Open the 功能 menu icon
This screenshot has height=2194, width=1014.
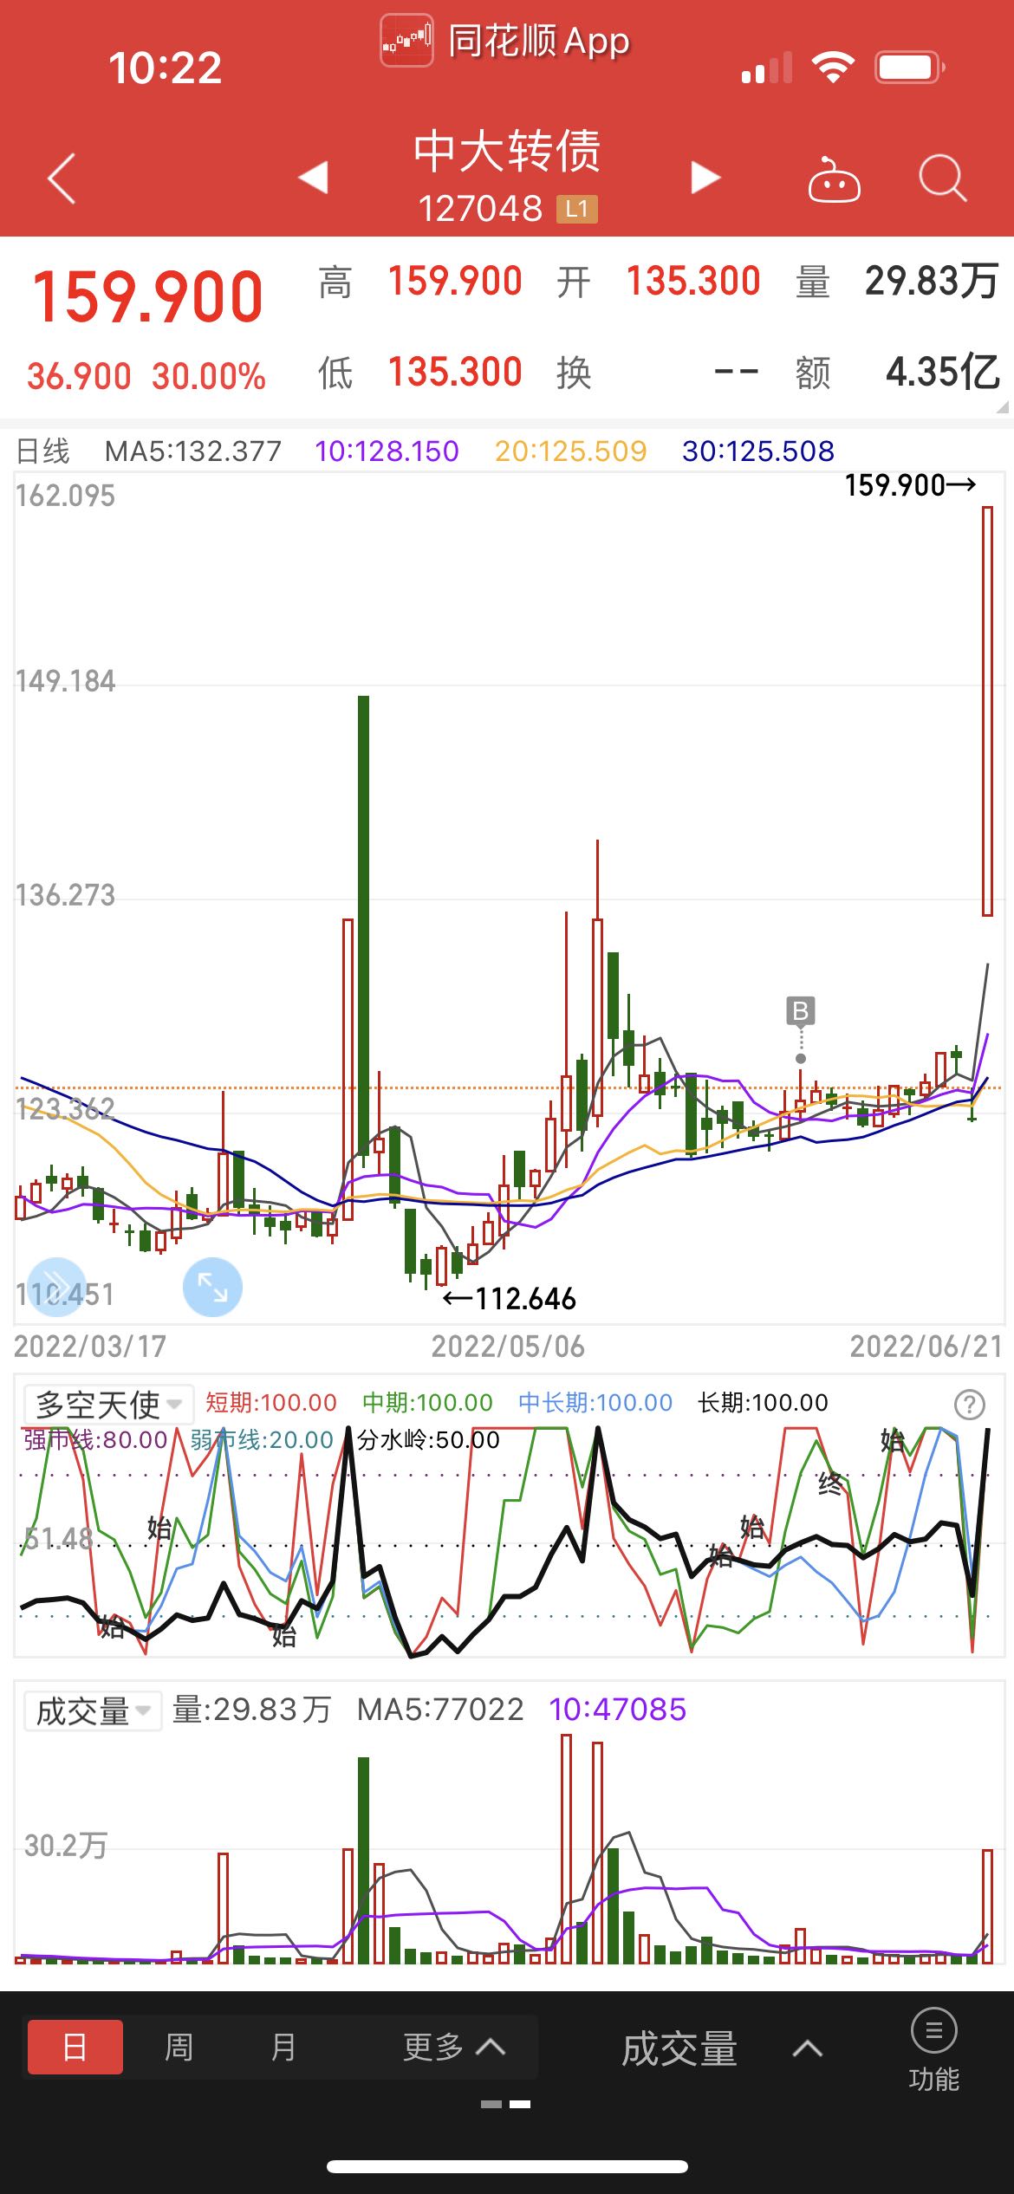(x=933, y=2050)
